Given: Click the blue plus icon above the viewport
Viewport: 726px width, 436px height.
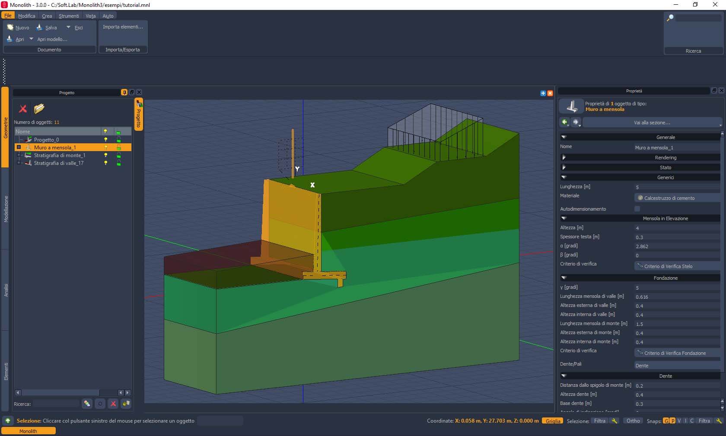Looking at the screenshot, I should (x=543, y=93).
